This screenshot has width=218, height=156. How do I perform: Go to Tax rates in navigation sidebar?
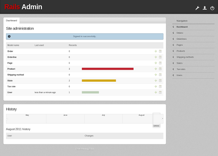(x=181, y=69)
